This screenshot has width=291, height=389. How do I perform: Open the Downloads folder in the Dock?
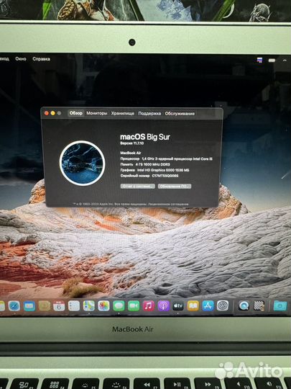point(280,306)
